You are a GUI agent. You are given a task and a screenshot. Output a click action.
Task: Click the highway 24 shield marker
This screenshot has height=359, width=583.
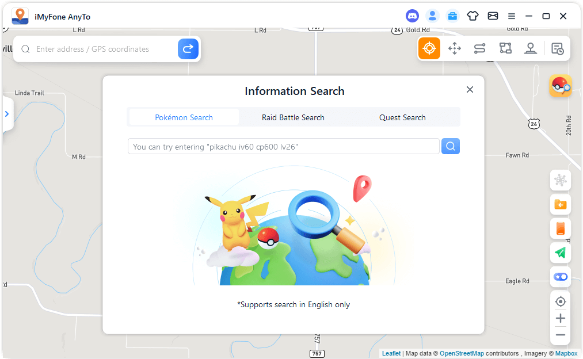534,124
